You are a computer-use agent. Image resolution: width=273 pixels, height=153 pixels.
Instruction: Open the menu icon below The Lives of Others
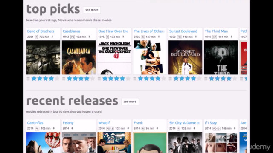click(x=135, y=79)
